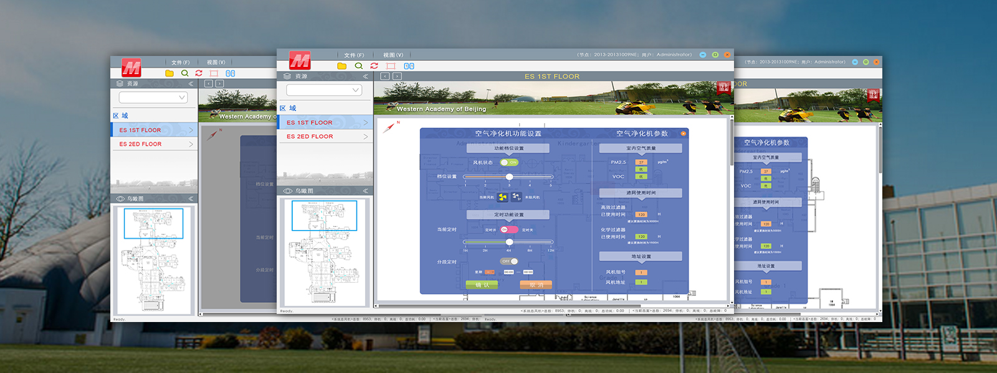Screen dimensions: 997x373
Task: Open the 文件(F) menu in front window
Action: pyautogui.click(x=354, y=55)
